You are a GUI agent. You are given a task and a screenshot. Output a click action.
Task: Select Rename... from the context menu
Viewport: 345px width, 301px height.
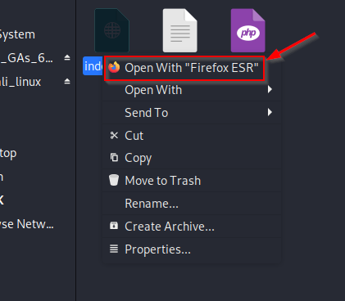[191, 204]
